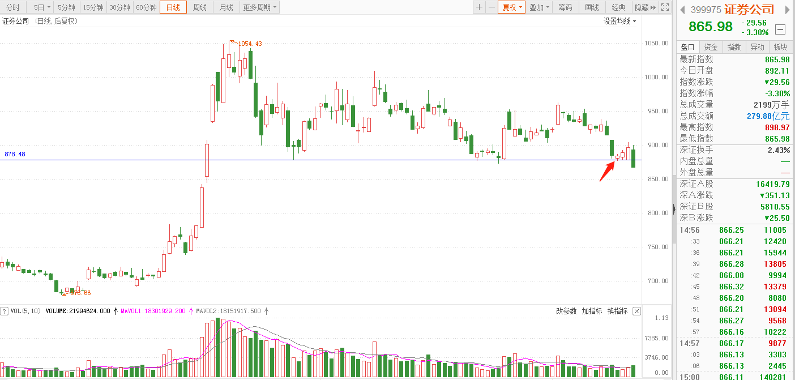795x380 pixels.
Task: Select the 15分钟 period
Action: pyautogui.click(x=93, y=7)
